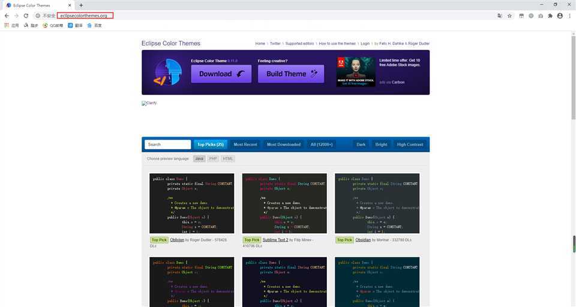Open the bookmark next to Apps
Screen dimensions: 576x307
click(x=31, y=25)
